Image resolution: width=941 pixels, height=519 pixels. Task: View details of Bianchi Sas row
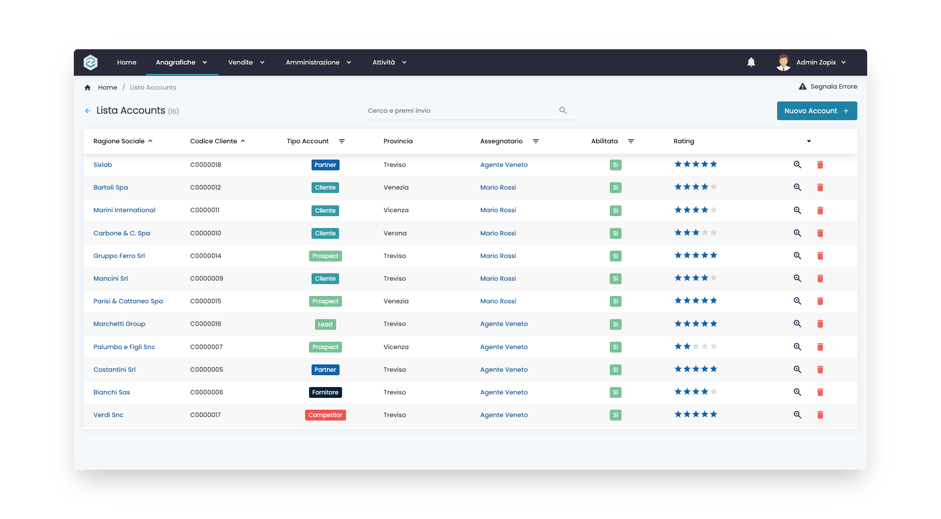797,392
